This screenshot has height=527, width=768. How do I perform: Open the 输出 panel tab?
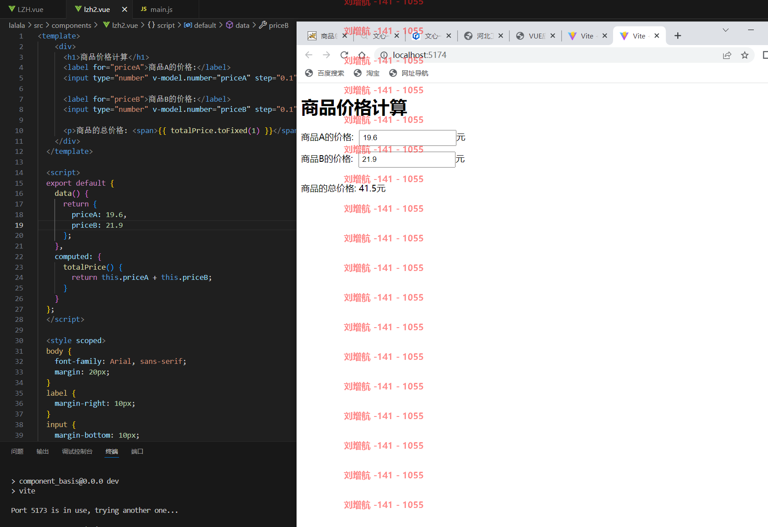click(42, 451)
